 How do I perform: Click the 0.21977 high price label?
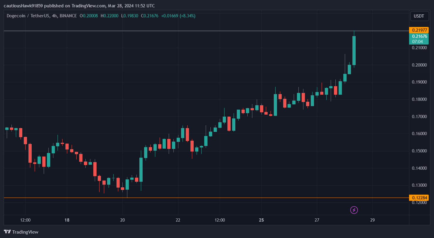[420, 30]
